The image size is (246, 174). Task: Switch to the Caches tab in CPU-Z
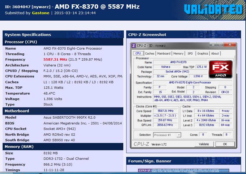[149, 53]
